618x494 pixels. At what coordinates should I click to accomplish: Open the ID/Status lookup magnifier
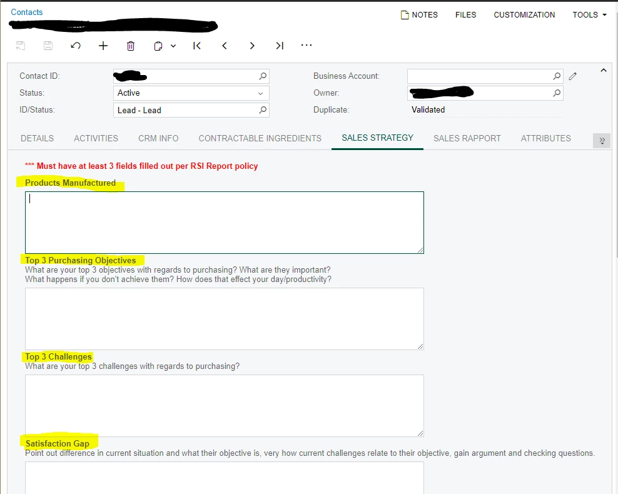coord(263,110)
